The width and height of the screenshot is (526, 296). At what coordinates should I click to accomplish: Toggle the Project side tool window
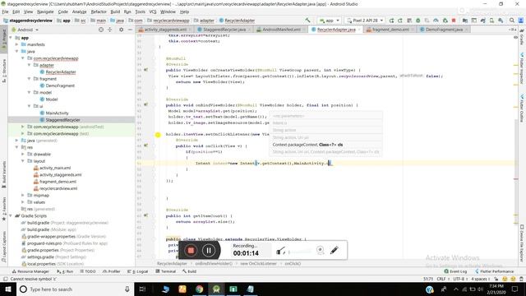(3, 39)
